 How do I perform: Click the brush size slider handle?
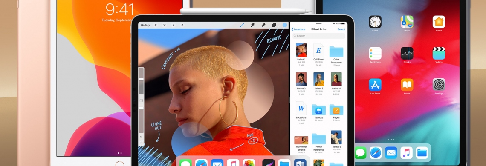click(141, 79)
